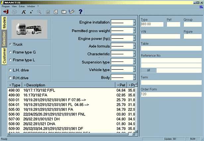The height and width of the screenshot is (141, 204).
Task: Open help with the question mark icon
Action: click(80, 12)
